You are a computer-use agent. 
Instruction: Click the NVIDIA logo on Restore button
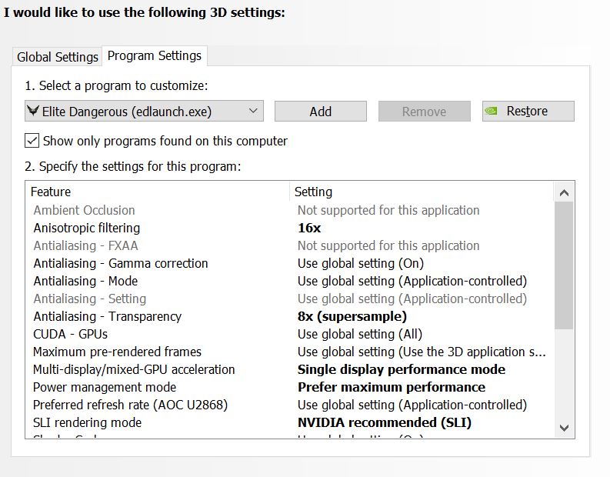click(x=491, y=111)
